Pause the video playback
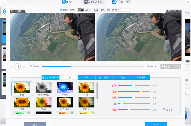Screen dimensions: 191x126 click(18, 66)
